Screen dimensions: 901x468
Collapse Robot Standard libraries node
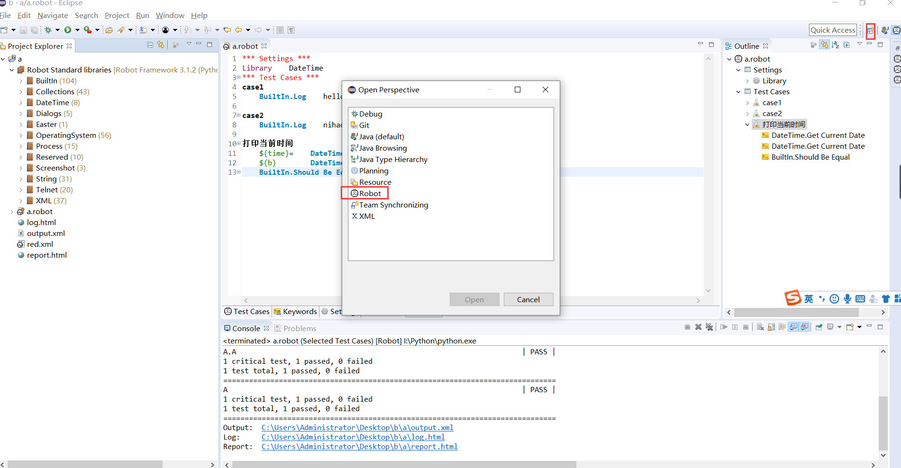[12, 70]
